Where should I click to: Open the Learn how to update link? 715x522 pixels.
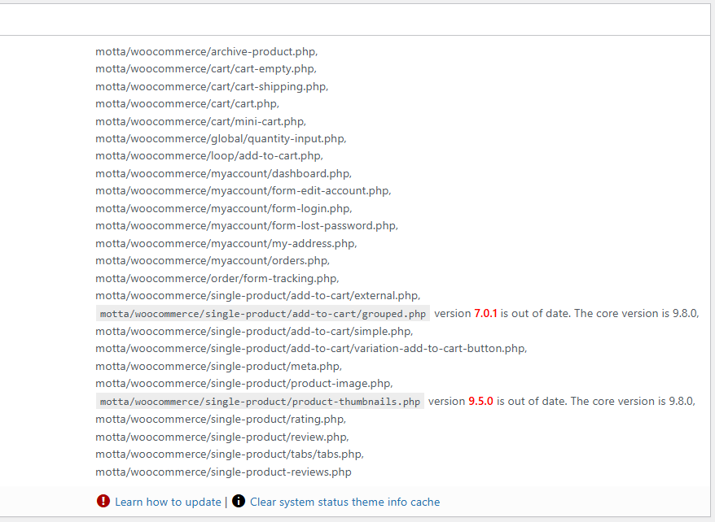[x=168, y=502]
